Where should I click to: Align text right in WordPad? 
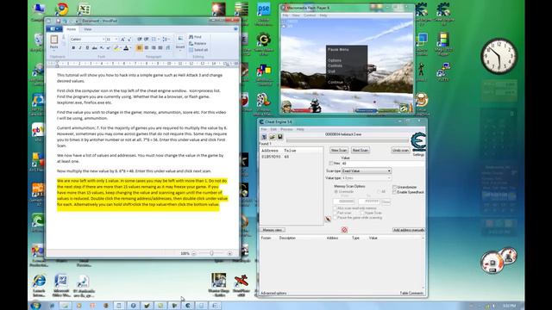tap(154, 48)
